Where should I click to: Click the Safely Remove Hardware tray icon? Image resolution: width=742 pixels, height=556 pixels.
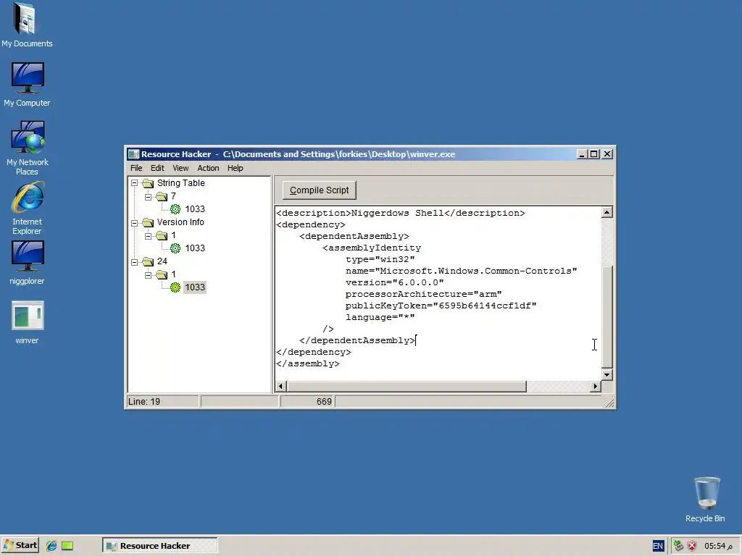678,546
